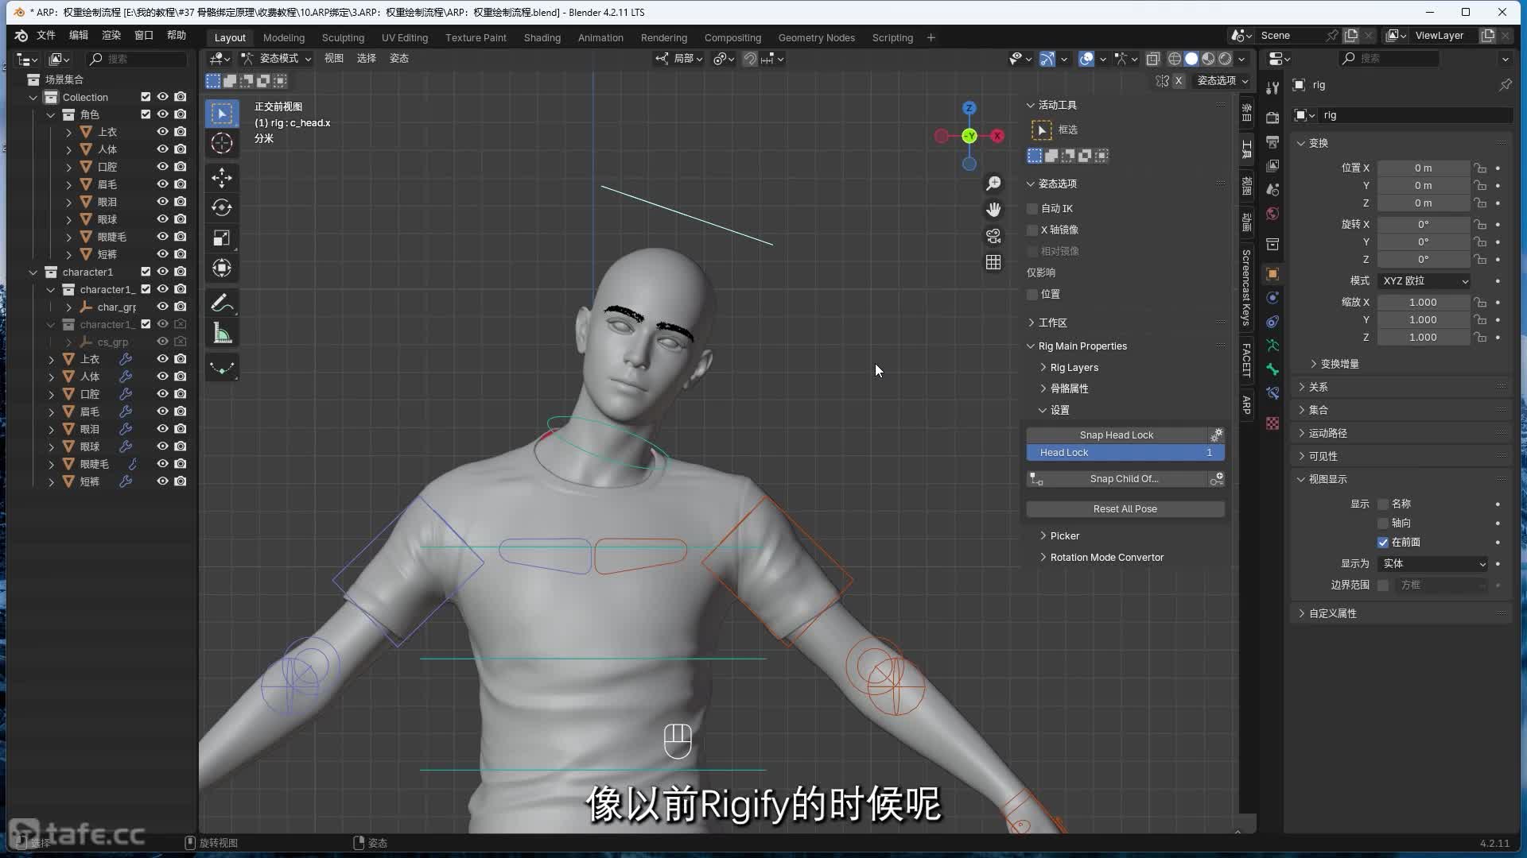The height and width of the screenshot is (858, 1527).
Task: Adjust the Head Lock slider
Action: tap(1125, 452)
